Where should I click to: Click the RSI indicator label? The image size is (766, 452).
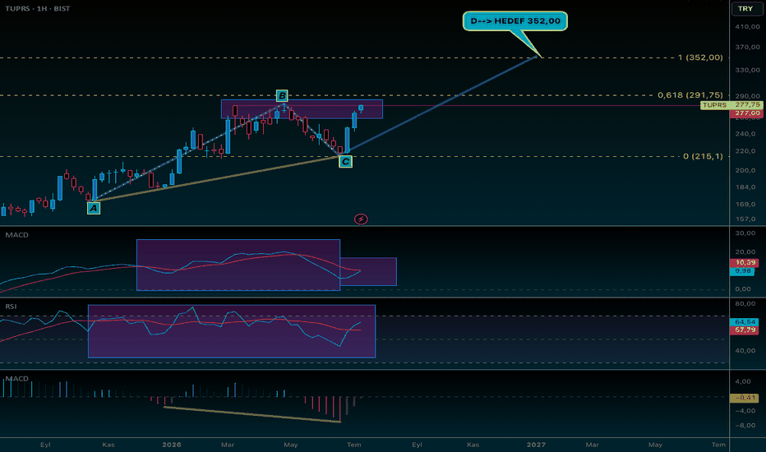pos(11,307)
